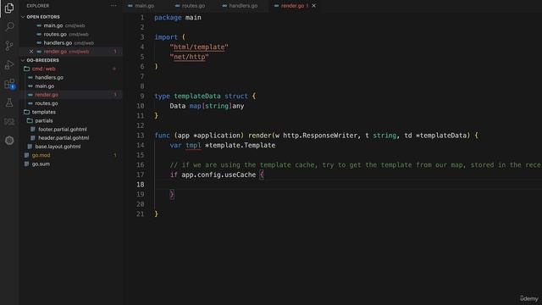The width and height of the screenshot is (542, 305).
Task: Open Explorer more actions ellipsis
Action: pyautogui.click(x=113, y=6)
